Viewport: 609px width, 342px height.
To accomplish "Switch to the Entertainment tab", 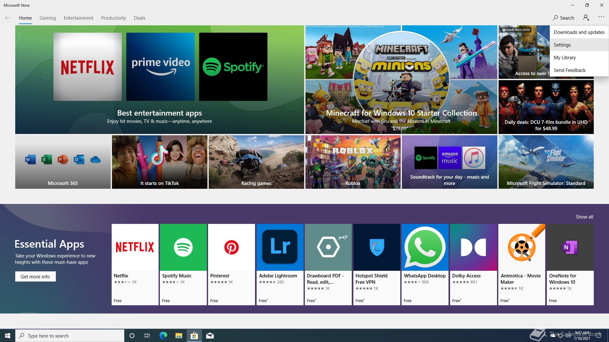I will point(78,18).
